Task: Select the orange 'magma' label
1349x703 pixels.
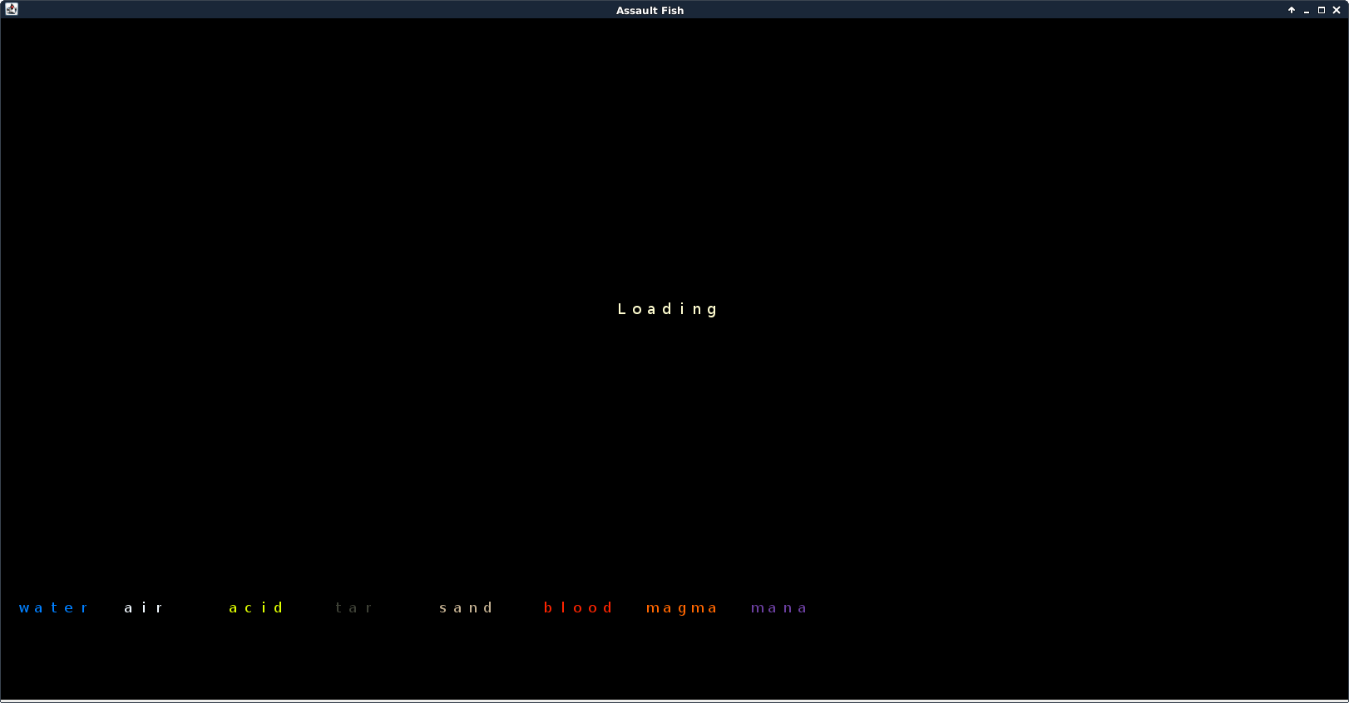Action: 681,608
